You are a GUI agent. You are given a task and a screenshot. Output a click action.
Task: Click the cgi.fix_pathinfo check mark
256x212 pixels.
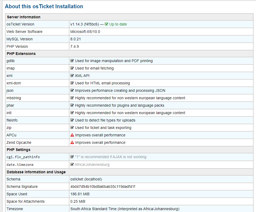(72, 157)
